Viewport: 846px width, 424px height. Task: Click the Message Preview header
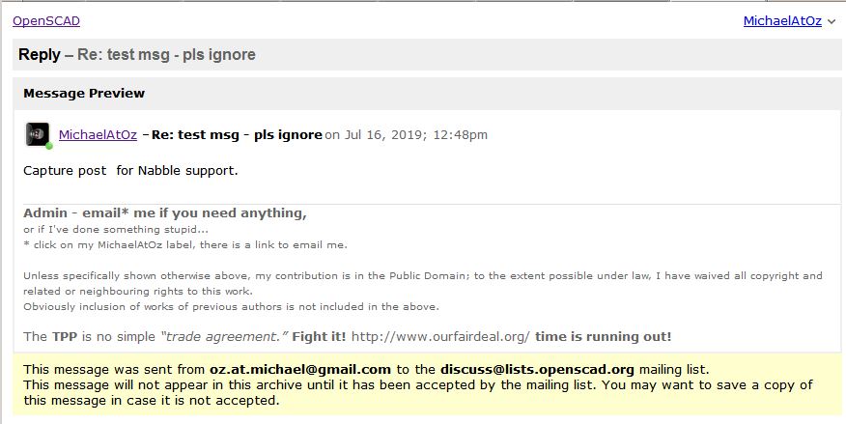pos(84,94)
